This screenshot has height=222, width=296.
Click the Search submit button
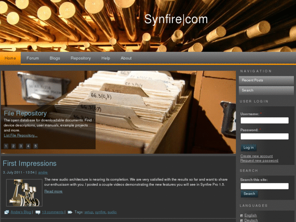tap(249, 194)
